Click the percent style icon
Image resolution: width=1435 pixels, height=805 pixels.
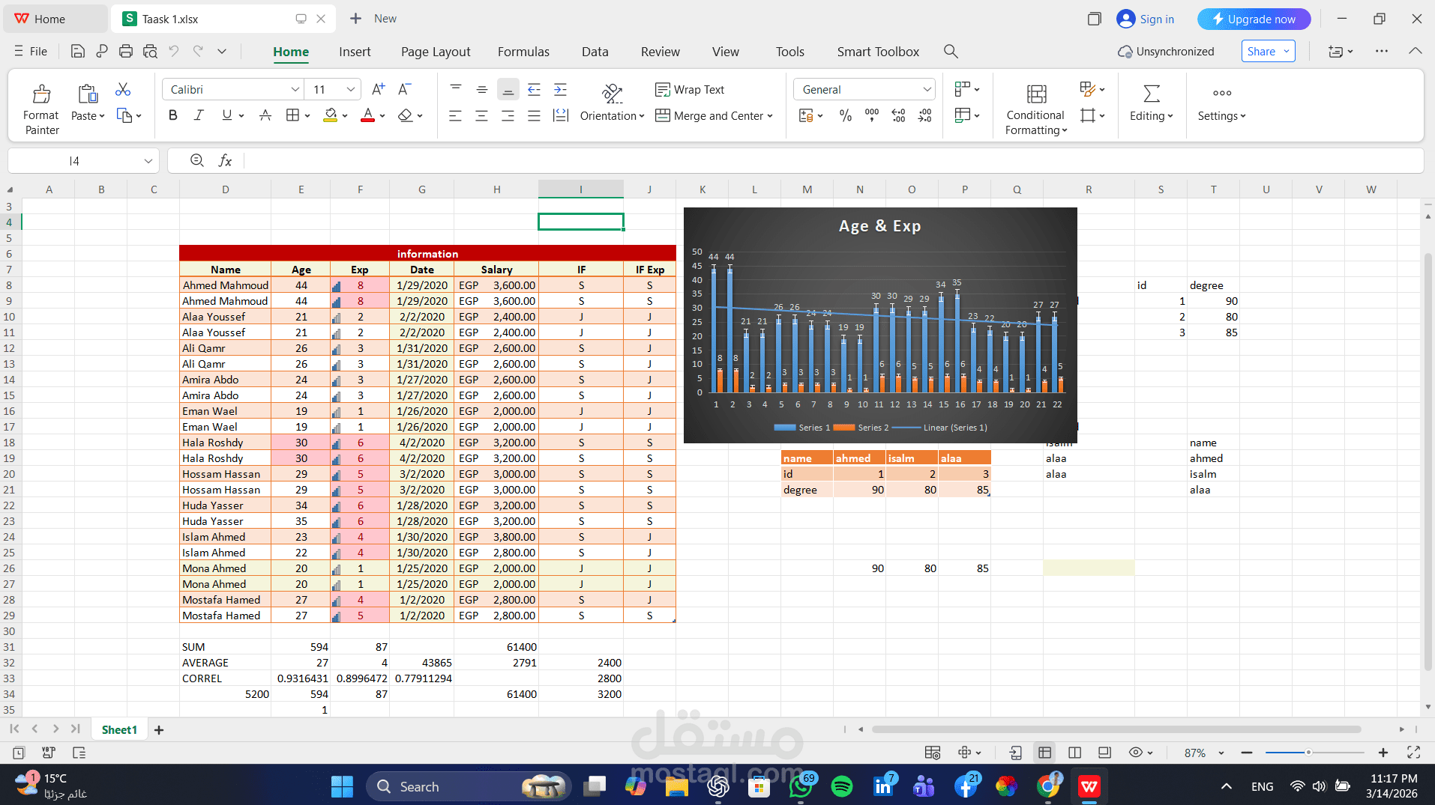click(x=846, y=115)
